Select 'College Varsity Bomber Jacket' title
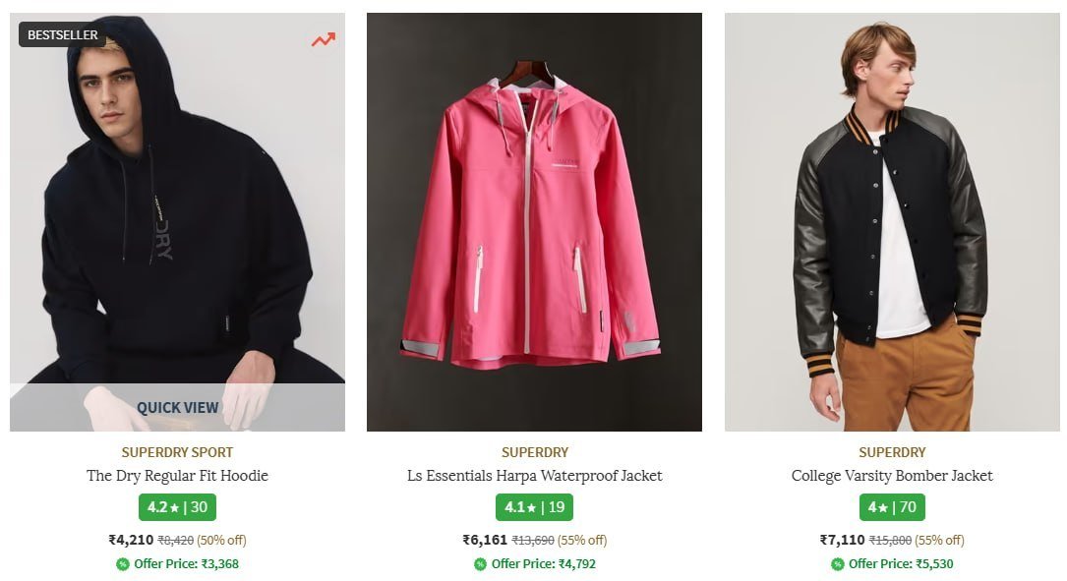This screenshot has width=1067, height=581. click(x=891, y=476)
